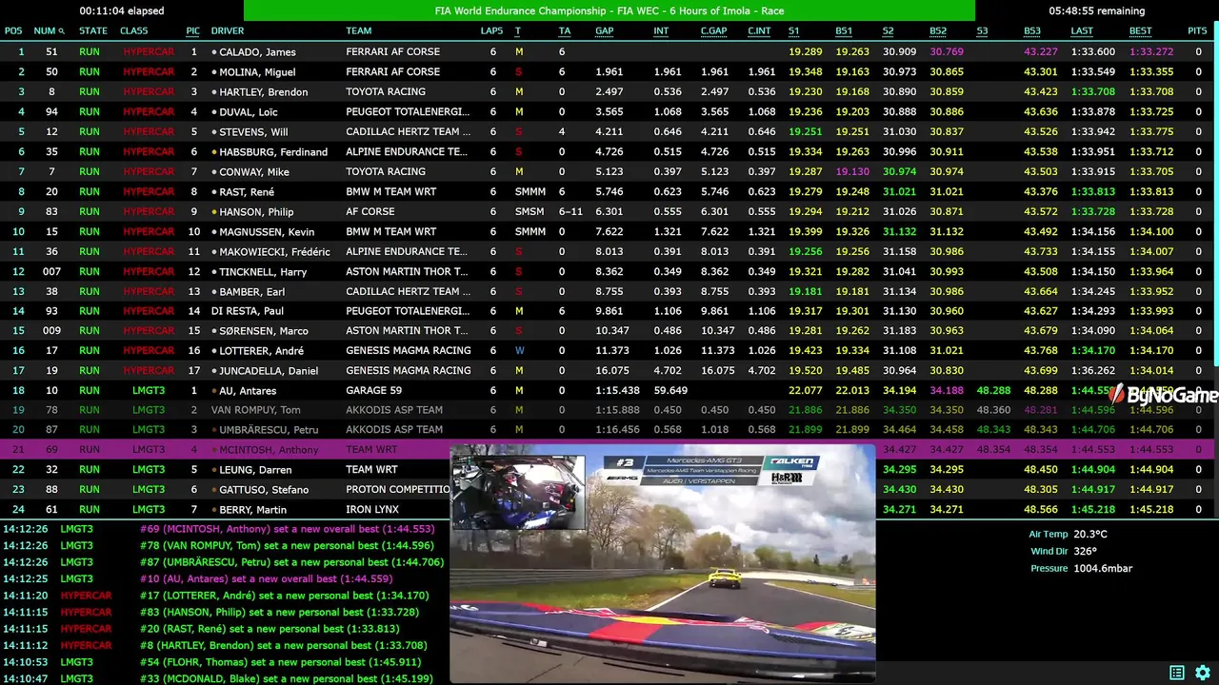The width and height of the screenshot is (1219, 685).
Task: Click the PIC column header
Action: pos(193,31)
